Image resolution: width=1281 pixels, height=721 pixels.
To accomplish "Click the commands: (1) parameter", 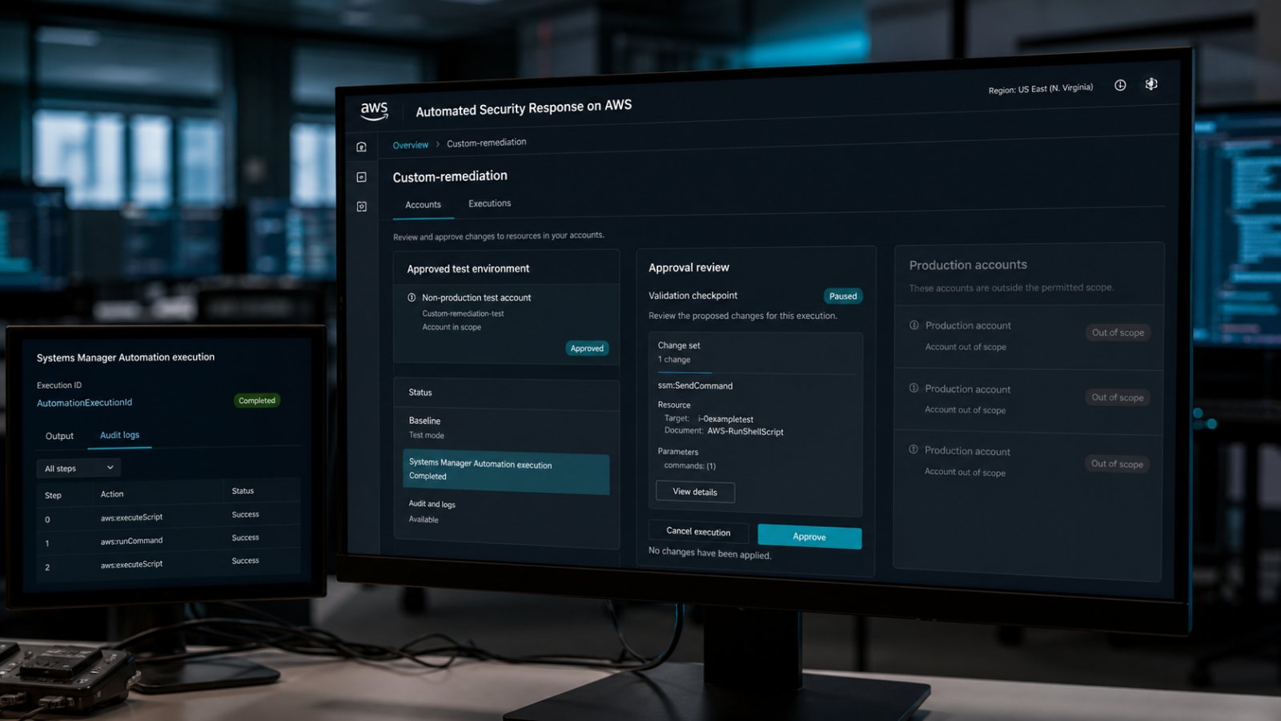I will click(x=689, y=465).
